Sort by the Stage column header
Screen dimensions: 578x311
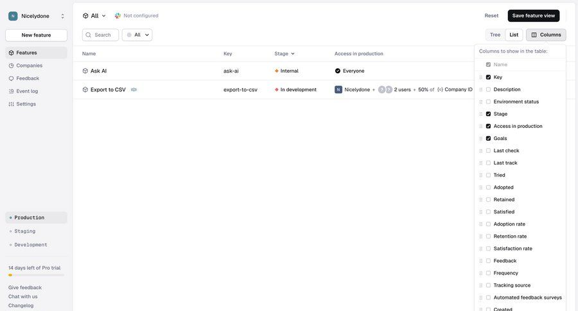pos(285,53)
